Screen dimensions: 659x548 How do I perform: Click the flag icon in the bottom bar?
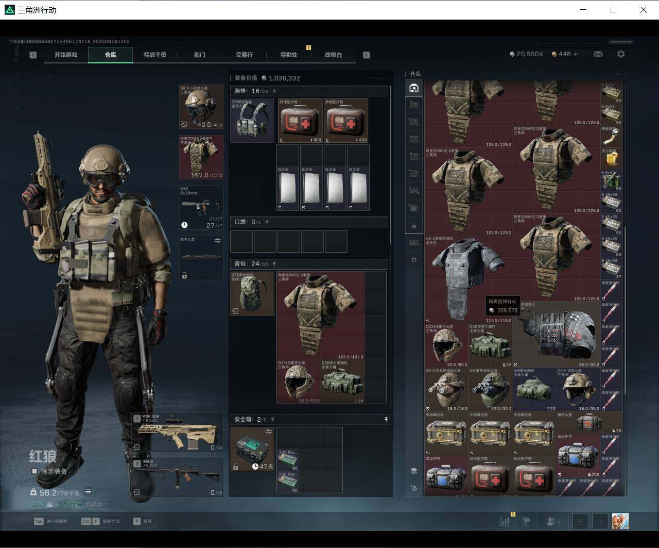526,521
